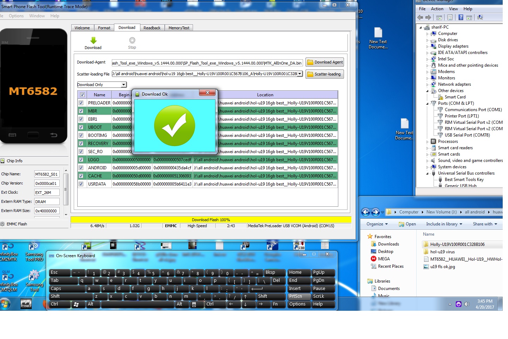Click the blue question-mark Help toolbar icon

coord(461,17)
